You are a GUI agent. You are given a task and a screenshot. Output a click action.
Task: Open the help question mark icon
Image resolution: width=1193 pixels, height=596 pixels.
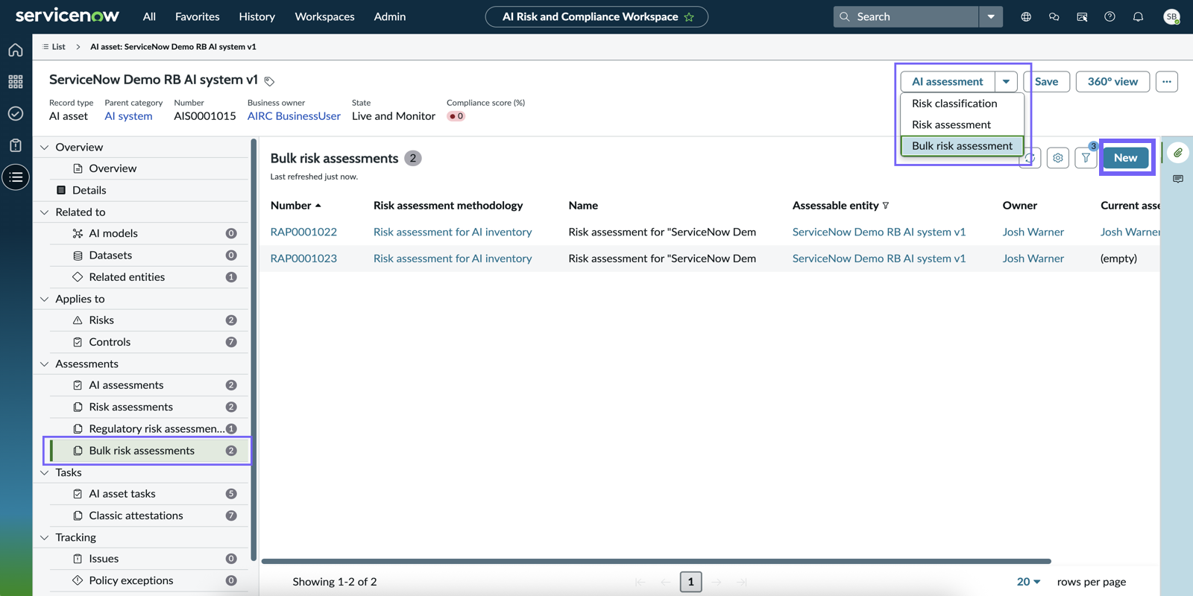1109,16
